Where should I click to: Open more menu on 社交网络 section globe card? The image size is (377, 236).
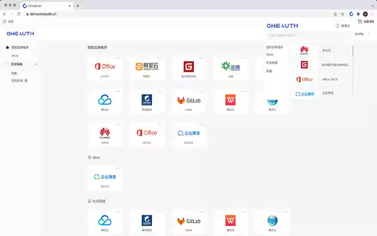(x=285, y=212)
